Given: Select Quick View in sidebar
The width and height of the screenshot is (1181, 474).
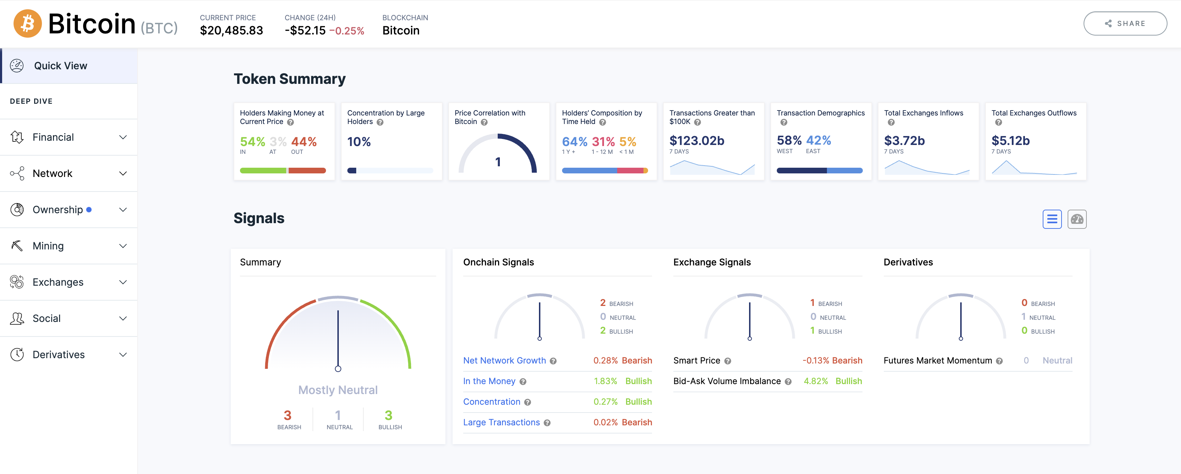Looking at the screenshot, I should pos(69,65).
